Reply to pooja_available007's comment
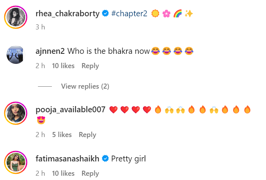Screen dimensions: 266x180 pos(88,135)
